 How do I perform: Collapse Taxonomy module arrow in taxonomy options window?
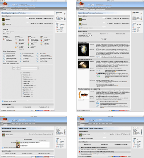[28, 22]
